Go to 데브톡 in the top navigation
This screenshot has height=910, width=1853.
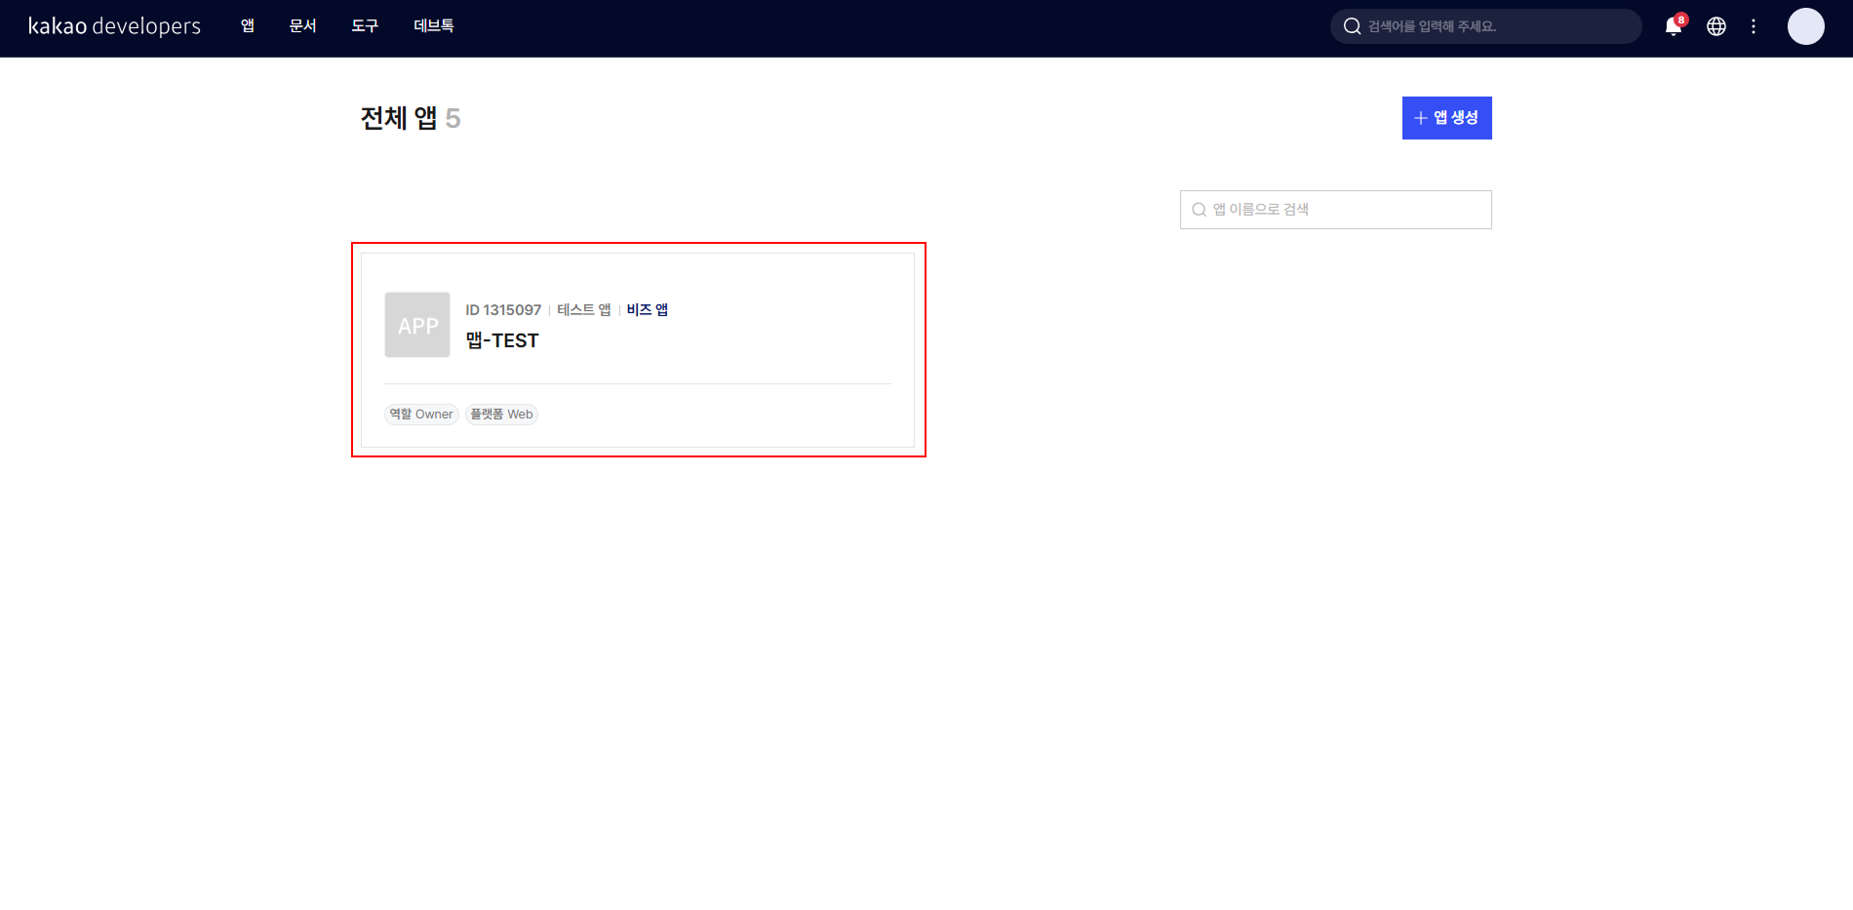pyautogui.click(x=433, y=26)
